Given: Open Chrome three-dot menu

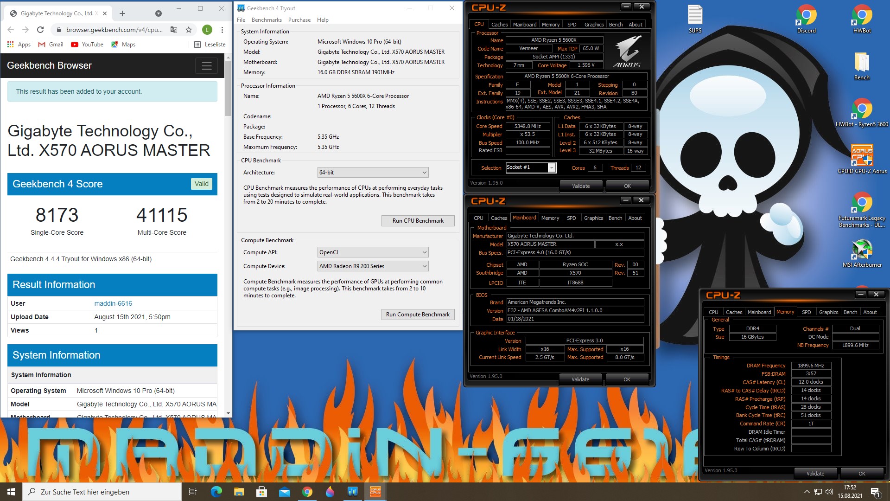Looking at the screenshot, I should pyautogui.click(x=222, y=30).
